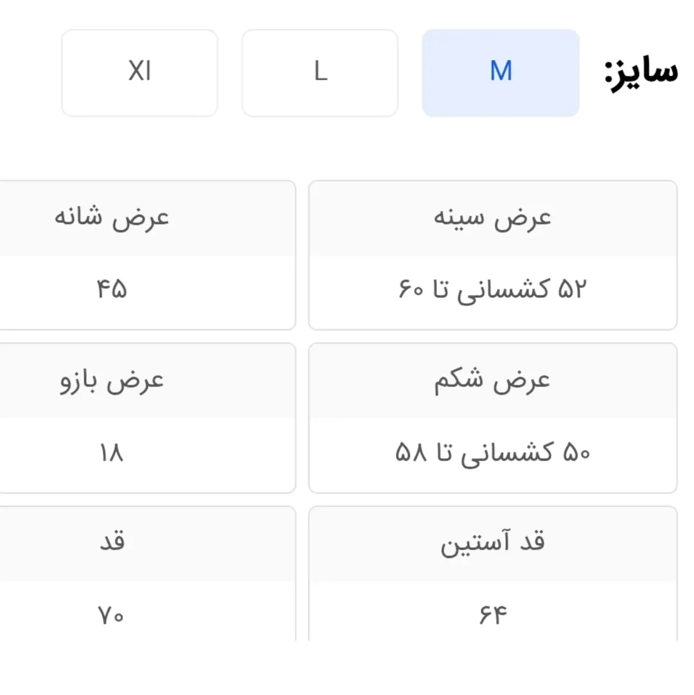
Task: Click the عرض شانه header cell
Action: tap(112, 218)
